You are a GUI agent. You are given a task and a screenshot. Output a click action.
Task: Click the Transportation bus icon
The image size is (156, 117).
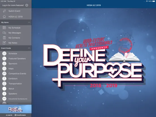[4, 84]
